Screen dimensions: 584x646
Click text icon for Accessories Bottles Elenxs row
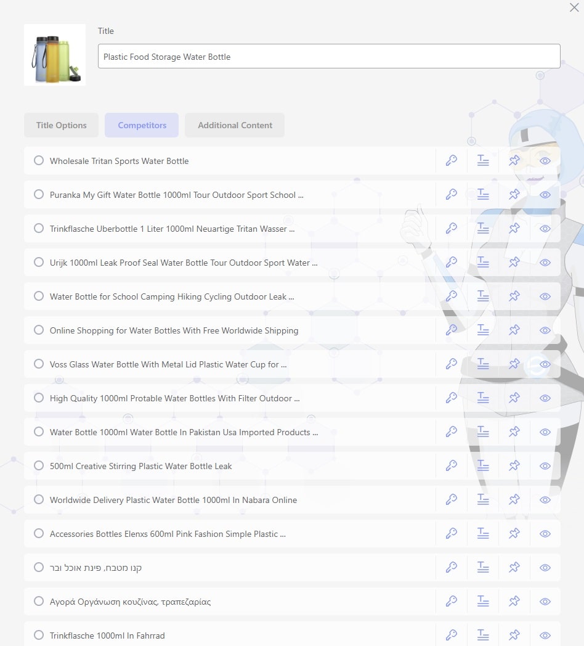click(483, 534)
